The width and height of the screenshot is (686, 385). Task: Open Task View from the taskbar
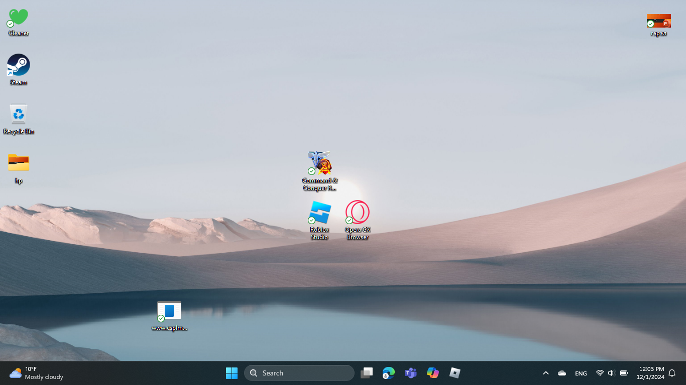tap(367, 373)
